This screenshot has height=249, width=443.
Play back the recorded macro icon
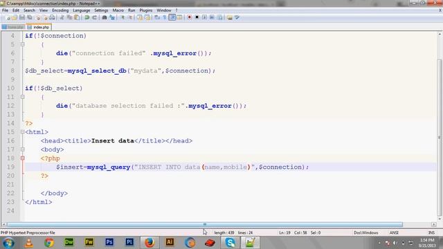204,17
